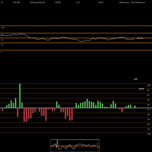This screenshot has width=152, height=152.
Task: Click the "MR" panel title
Action: [x=136, y=79]
